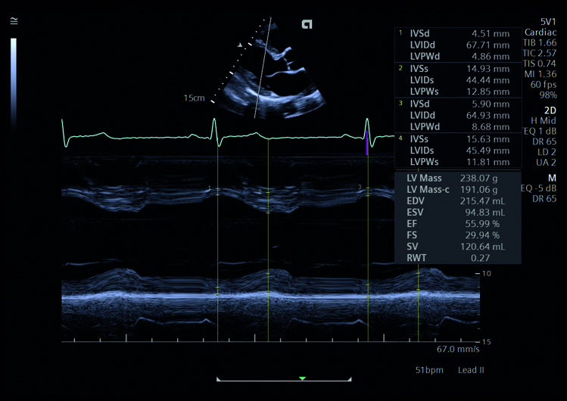Viewport: 567px width, 401px height.
Task: Click the M-mode cursor line arrow on 2D image
Action: [241, 46]
